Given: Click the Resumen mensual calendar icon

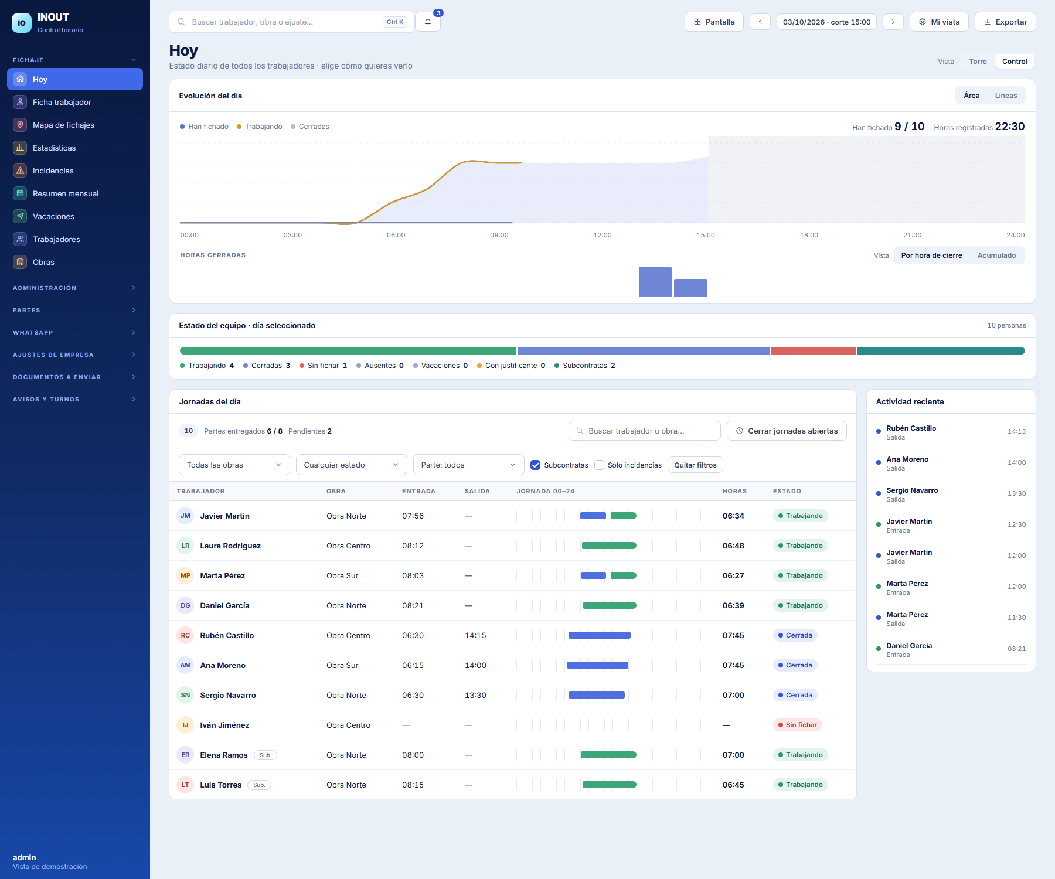Looking at the screenshot, I should point(20,193).
